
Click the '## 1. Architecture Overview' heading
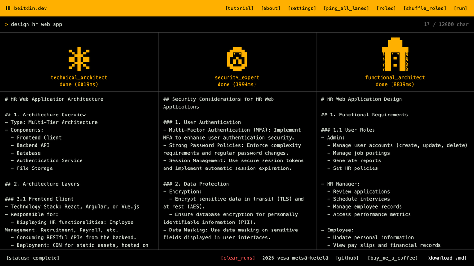pyautogui.click(x=46, y=115)
